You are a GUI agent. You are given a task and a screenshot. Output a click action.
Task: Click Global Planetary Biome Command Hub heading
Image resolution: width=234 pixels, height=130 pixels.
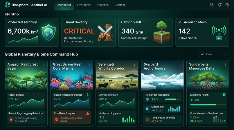click(41, 54)
